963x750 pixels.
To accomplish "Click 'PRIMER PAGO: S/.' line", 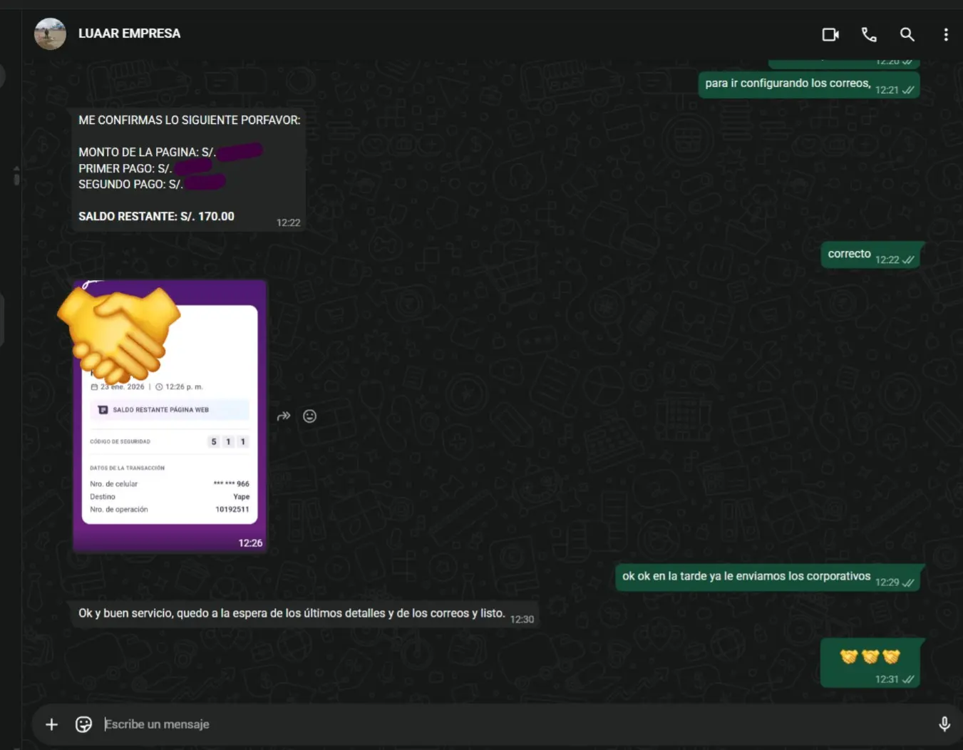I will tap(125, 169).
